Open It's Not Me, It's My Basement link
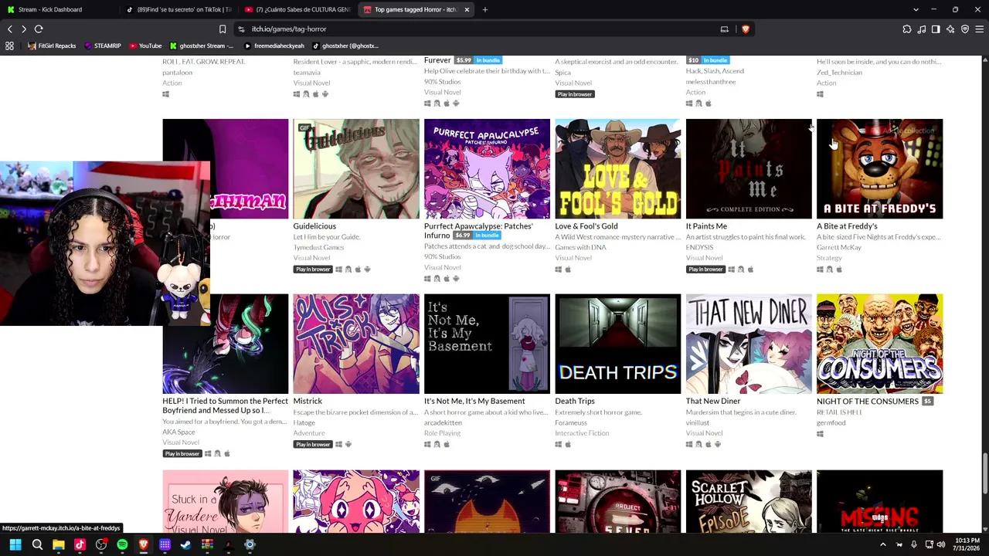The width and height of the screenshot is (989, 556). (x=474, y=401)
